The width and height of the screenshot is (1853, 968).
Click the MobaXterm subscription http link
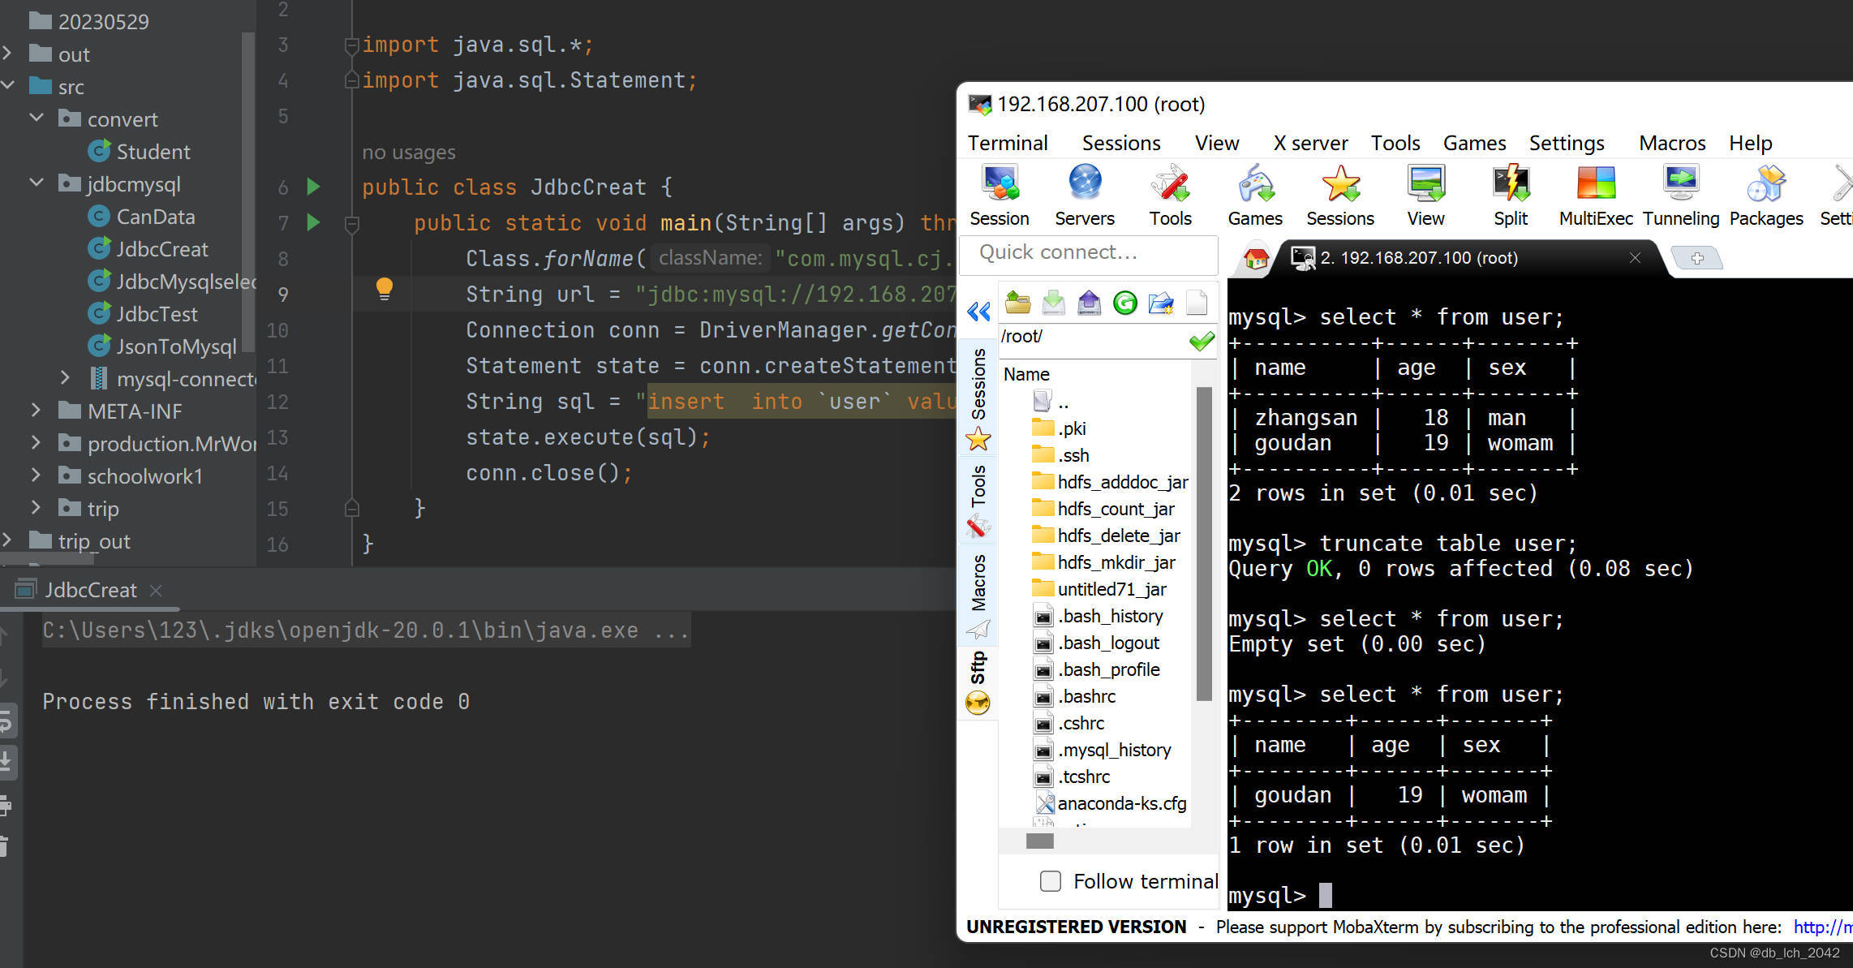1821,927
